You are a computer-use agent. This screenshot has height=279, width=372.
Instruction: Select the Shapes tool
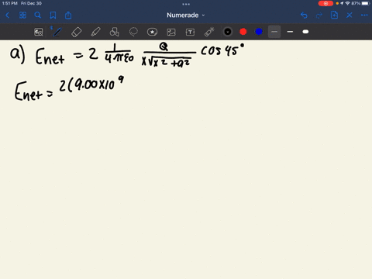coord(114,32)
